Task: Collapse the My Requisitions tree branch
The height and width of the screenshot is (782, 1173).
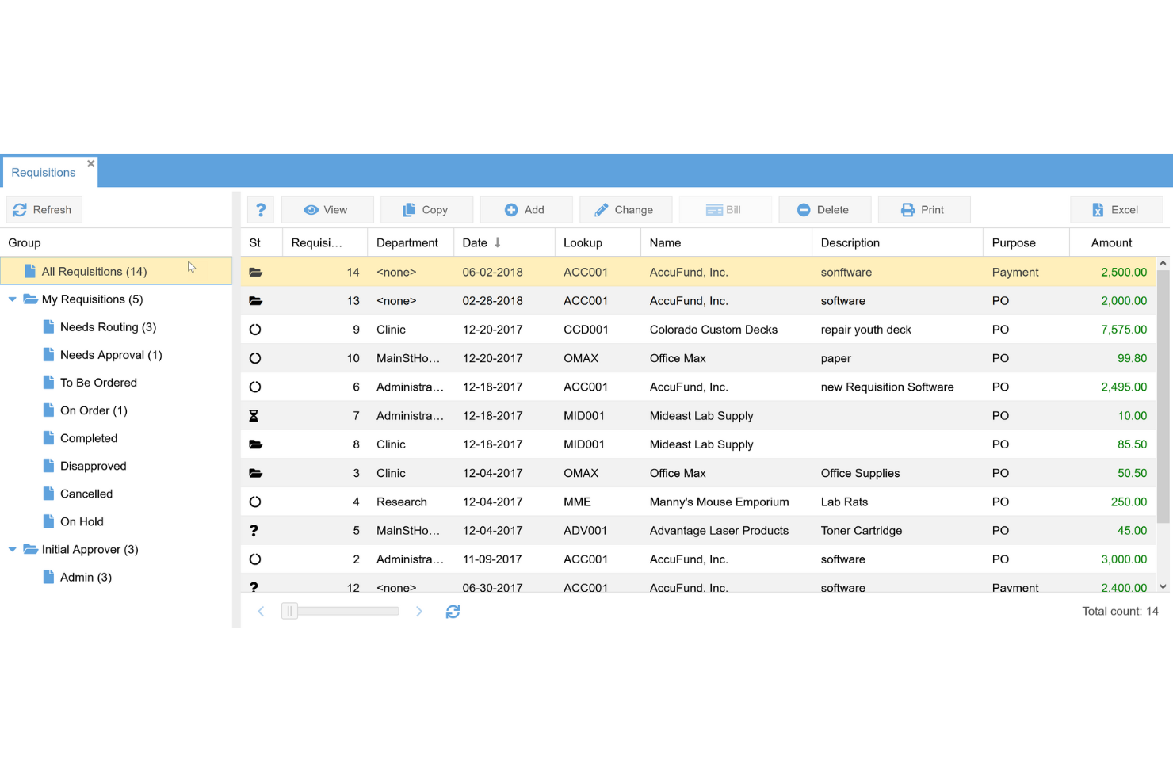Action: [x=12, y=299]
